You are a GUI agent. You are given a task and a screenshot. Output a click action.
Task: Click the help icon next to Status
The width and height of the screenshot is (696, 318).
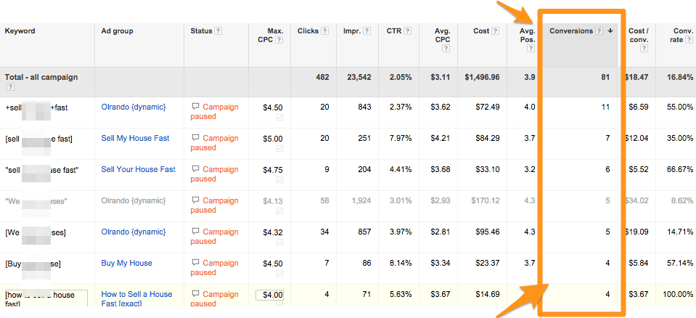(218, 31)
